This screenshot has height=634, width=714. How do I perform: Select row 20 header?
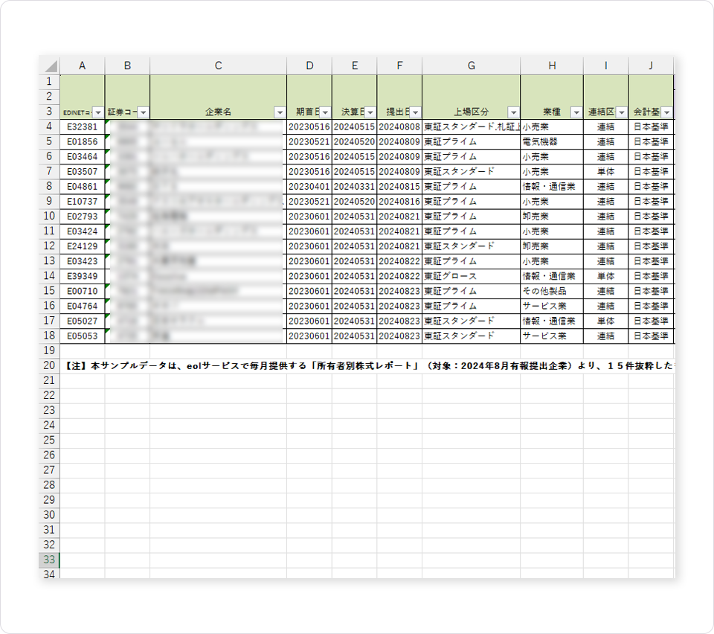[49, 365]
